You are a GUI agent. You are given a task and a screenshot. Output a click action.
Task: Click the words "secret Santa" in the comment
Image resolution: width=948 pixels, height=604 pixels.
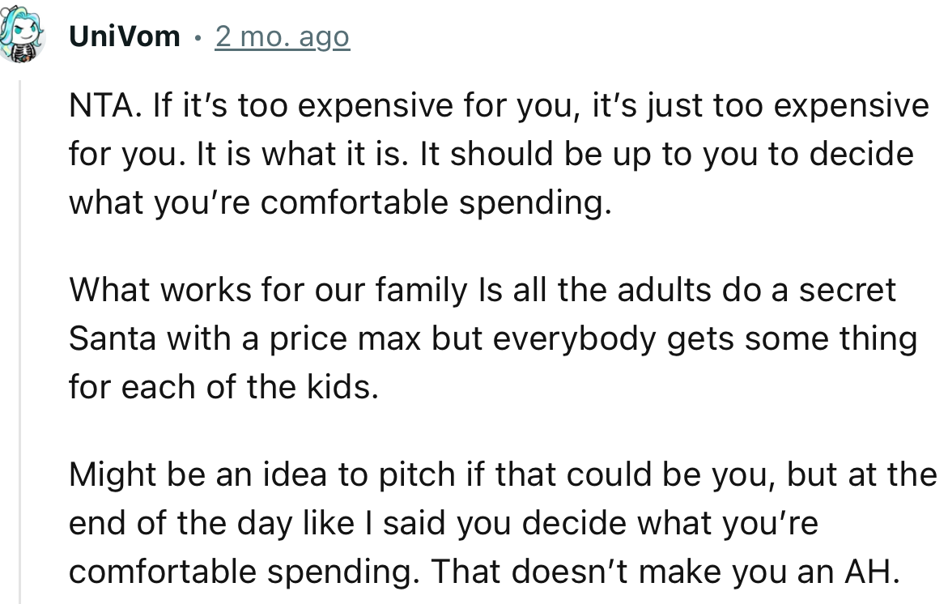tap(847, 291)
